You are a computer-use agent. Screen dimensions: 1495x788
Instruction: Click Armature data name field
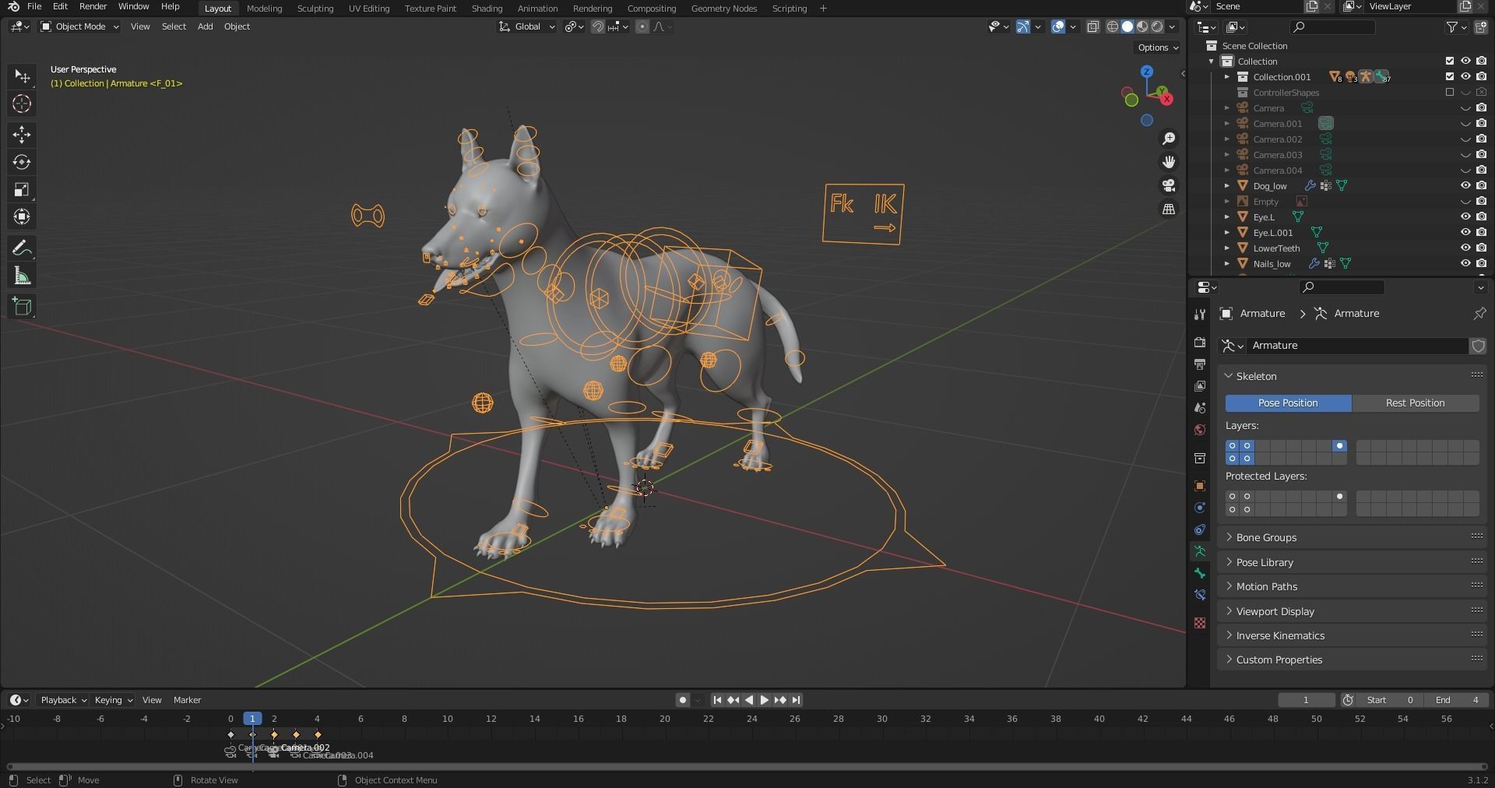tap(1358, 346)
